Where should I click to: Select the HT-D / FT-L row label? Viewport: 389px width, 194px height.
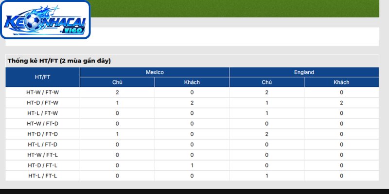click(x=43, y=165)
